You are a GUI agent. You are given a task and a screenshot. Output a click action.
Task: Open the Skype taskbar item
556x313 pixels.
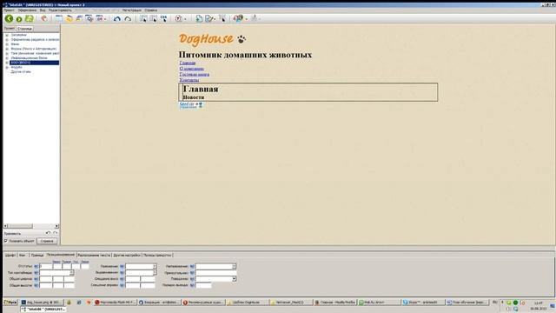coord(423,303)
